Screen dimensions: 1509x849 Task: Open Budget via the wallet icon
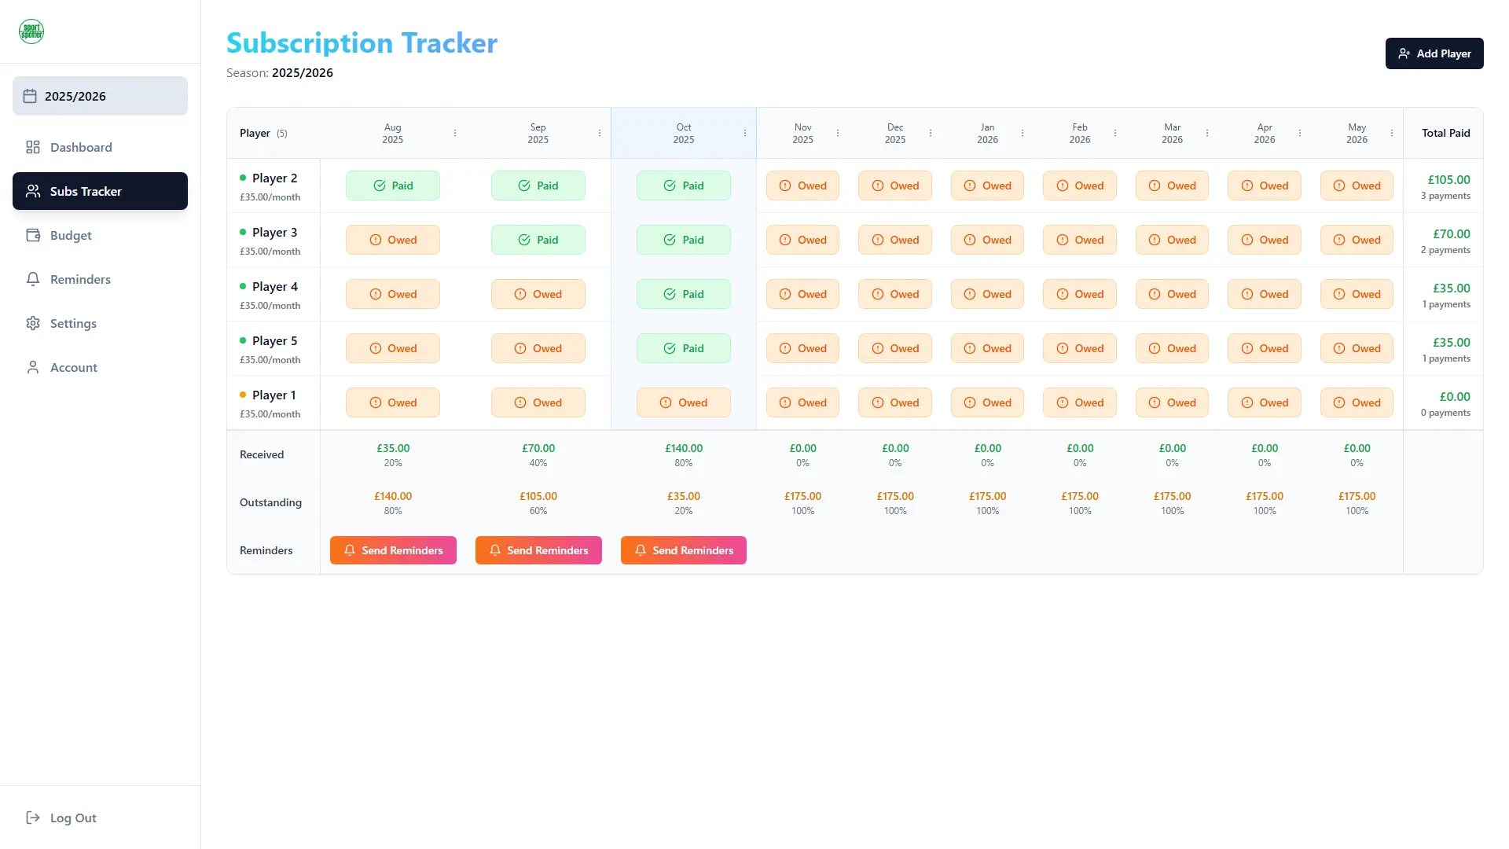[x=32, y=235]
